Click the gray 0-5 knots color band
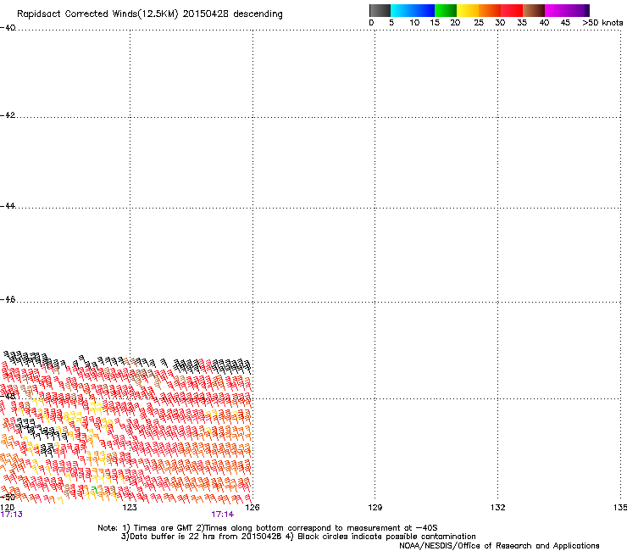The image size is (627, 551). (x=380, y=10)
